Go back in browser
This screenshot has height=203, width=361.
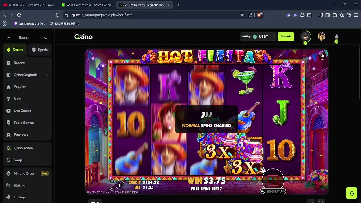pyautogui.click(x=5, y=15)
